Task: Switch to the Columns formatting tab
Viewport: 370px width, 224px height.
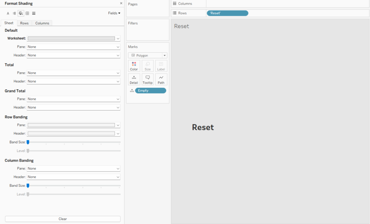Action: click(42, 23)
